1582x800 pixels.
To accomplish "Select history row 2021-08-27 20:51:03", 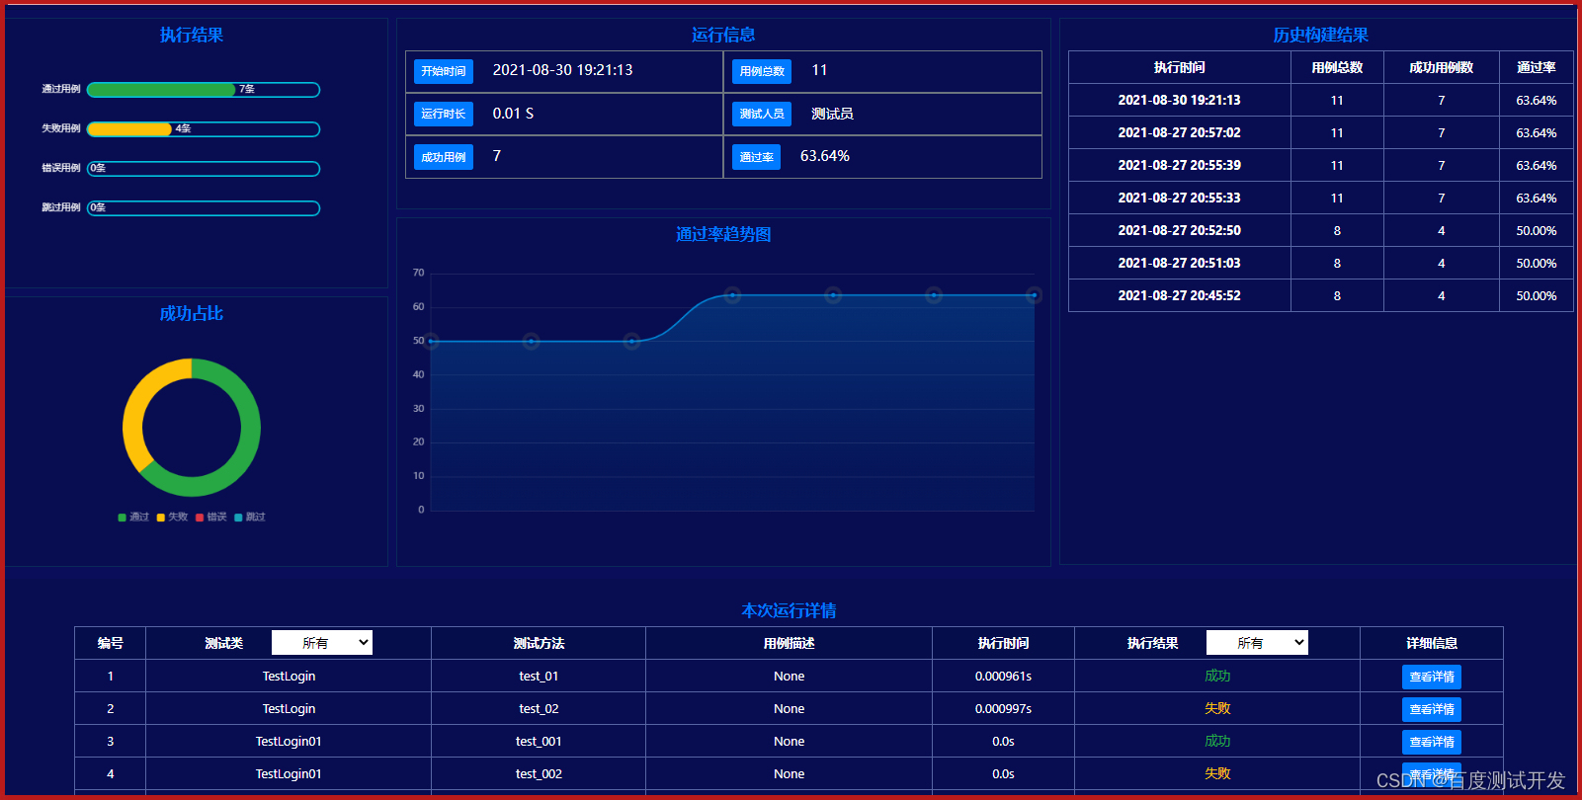I will click(x=1321, y=263).
